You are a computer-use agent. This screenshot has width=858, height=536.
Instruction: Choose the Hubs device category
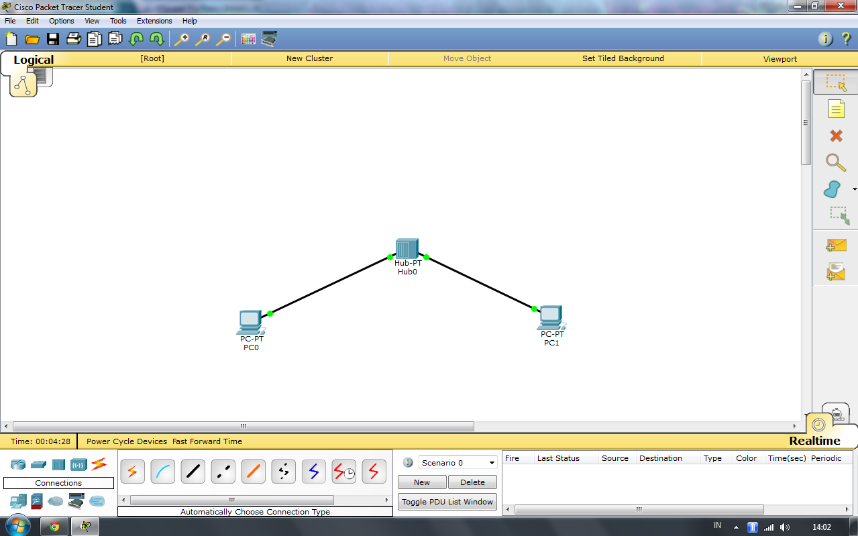pyautogui.click(x=58, y=464)
